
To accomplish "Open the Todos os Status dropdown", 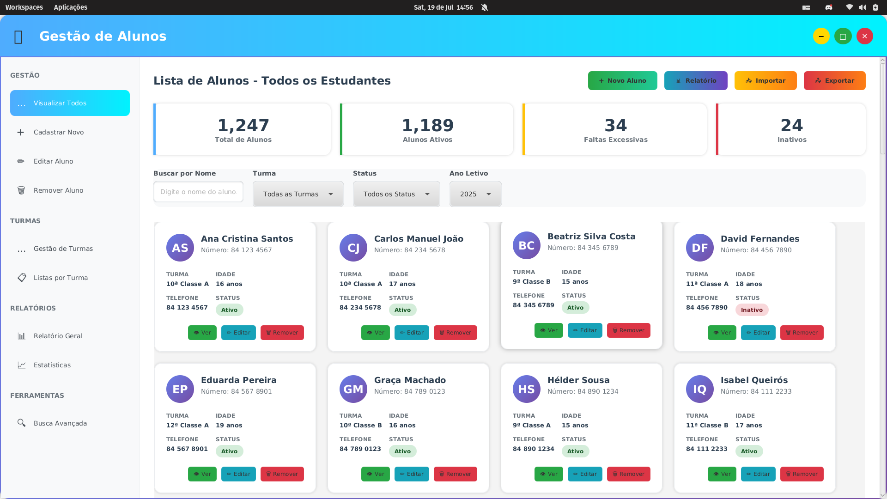I will click(x=396, y=194).
